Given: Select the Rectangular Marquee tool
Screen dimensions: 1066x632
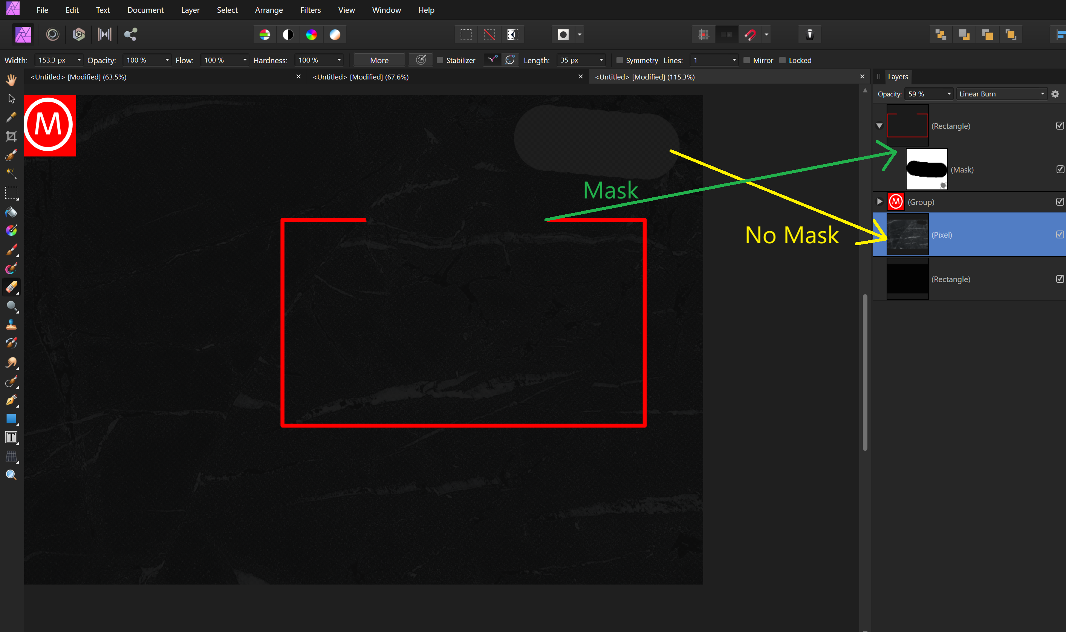Looking at the screenshot, I should pyautogui.click(x=12, y=193).
